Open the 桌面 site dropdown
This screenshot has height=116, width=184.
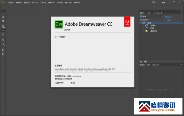pyautogui.click(x=152, y=17)
